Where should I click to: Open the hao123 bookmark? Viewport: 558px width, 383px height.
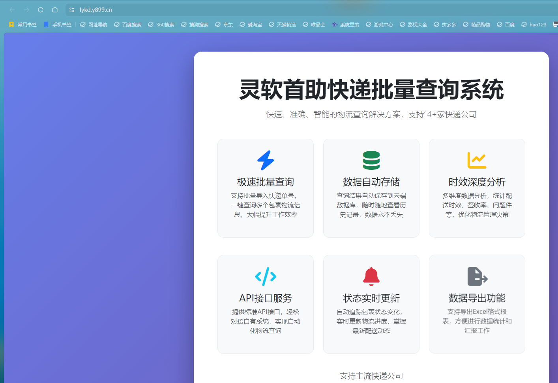(534, 24)
